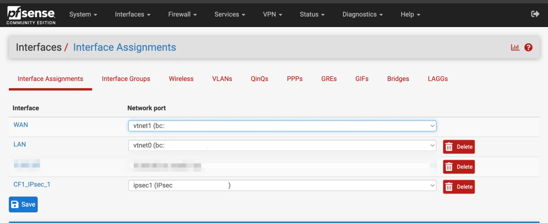
Task: Open the WAN network port dropdown
Action: [x=282, y=126]
